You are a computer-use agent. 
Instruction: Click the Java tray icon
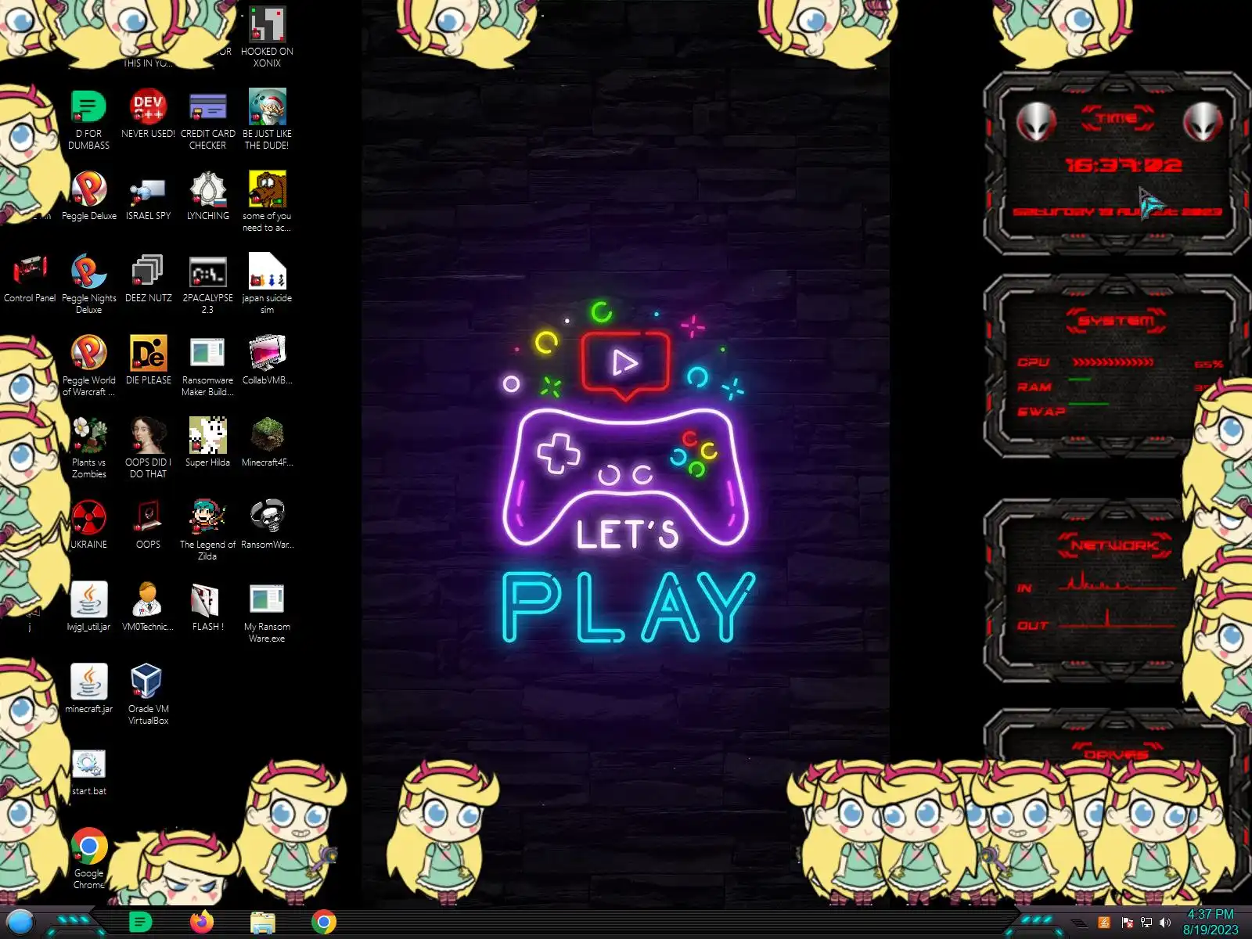[1104, 923]
